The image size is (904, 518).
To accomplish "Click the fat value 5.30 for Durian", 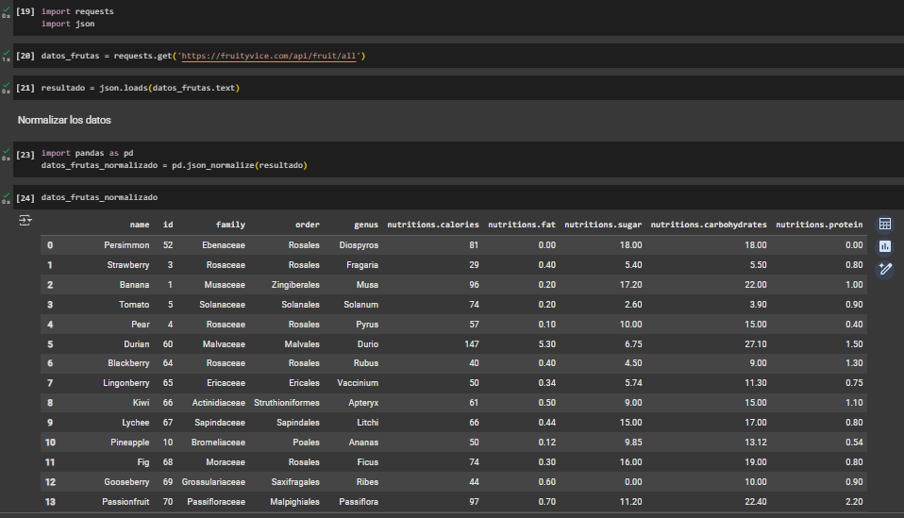I will pos(547,344).
